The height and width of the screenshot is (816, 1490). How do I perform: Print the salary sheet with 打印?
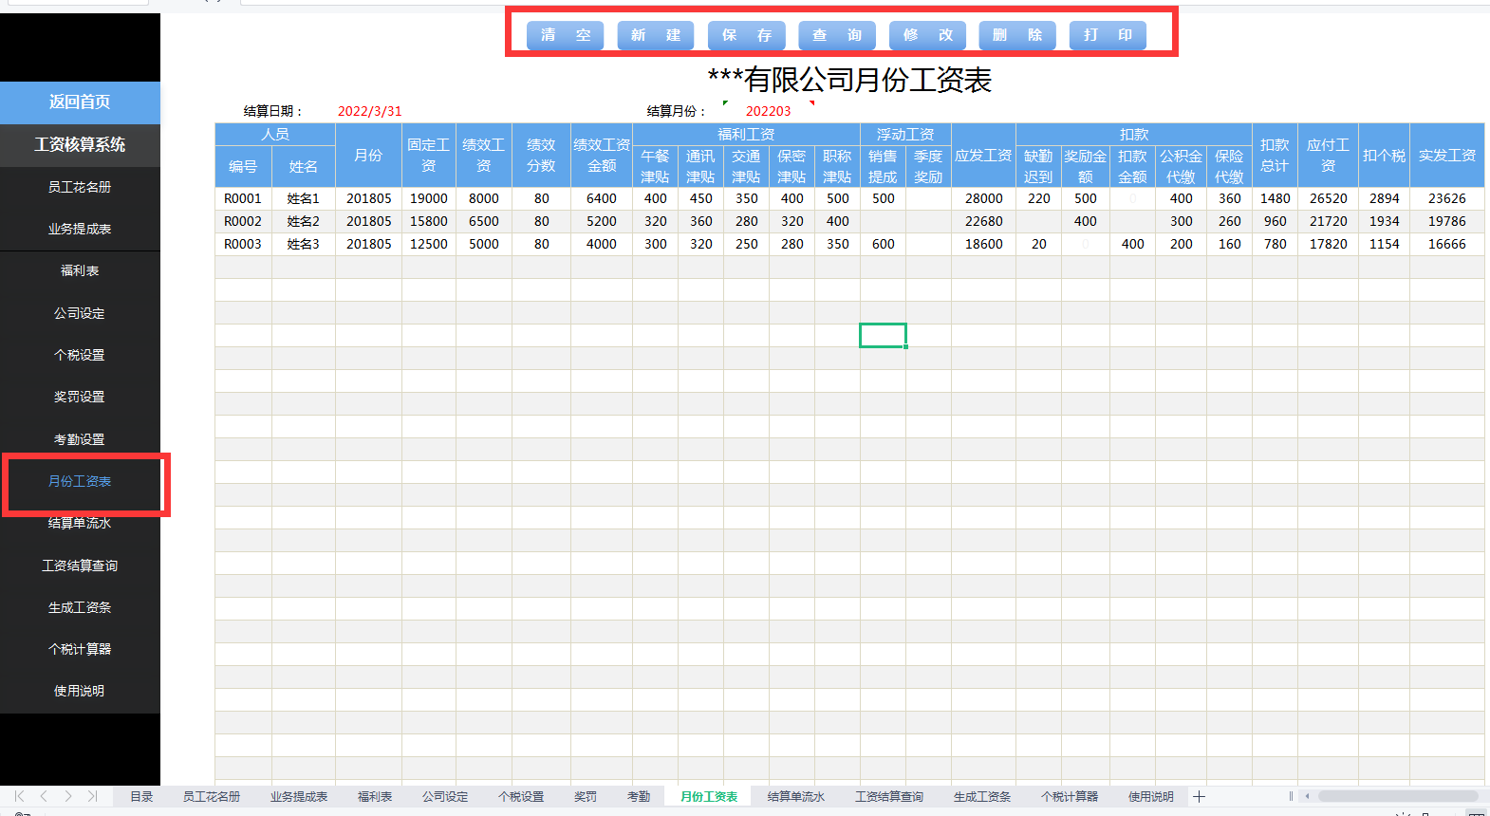click(1108, 35)
